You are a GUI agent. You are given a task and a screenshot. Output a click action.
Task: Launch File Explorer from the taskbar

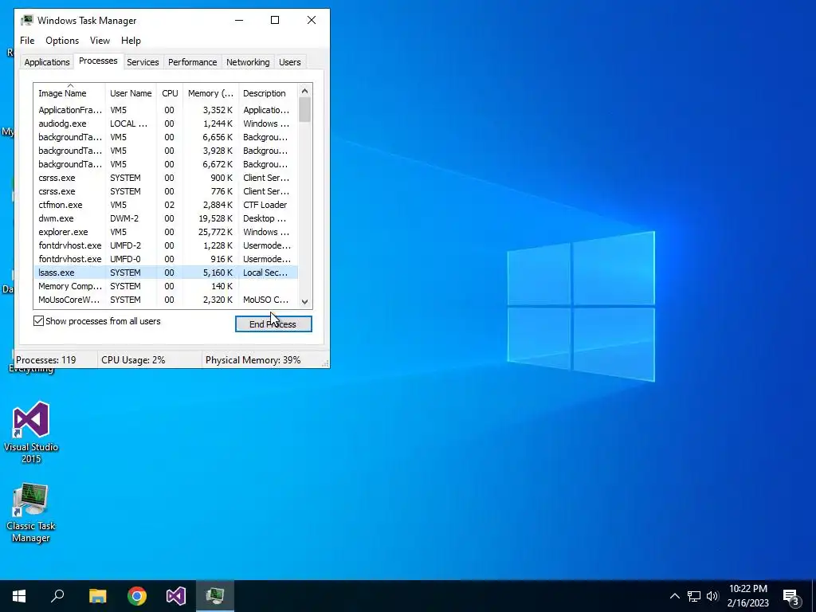pos(97,596)
